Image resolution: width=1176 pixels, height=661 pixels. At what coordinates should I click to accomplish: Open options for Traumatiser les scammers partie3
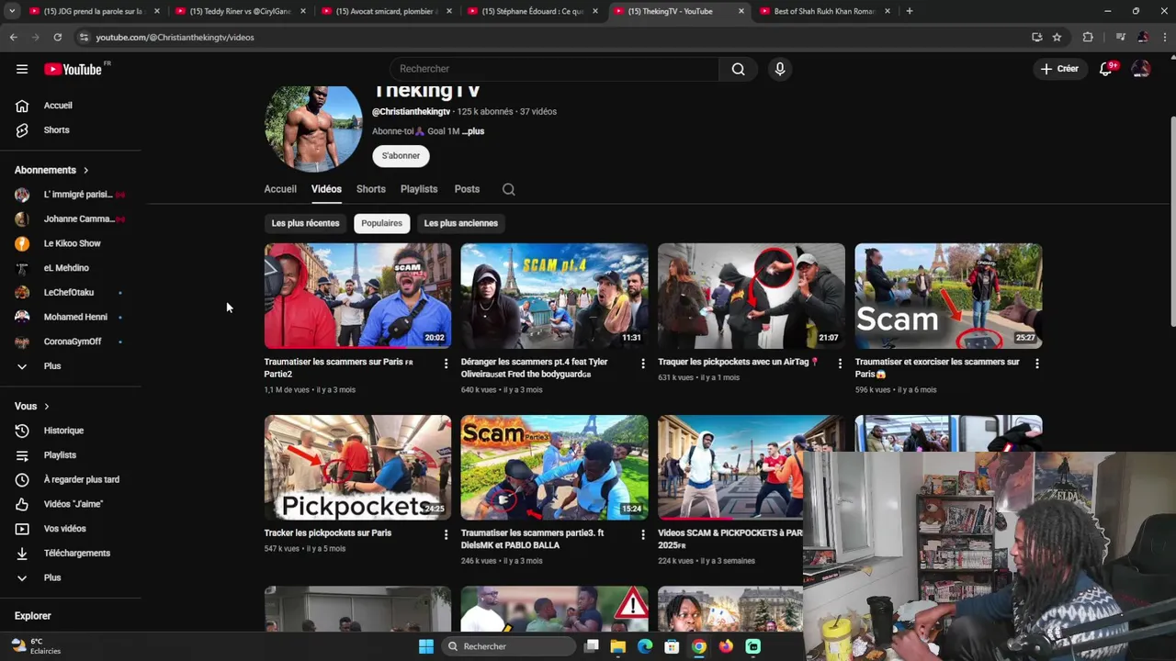coord(643,534)
